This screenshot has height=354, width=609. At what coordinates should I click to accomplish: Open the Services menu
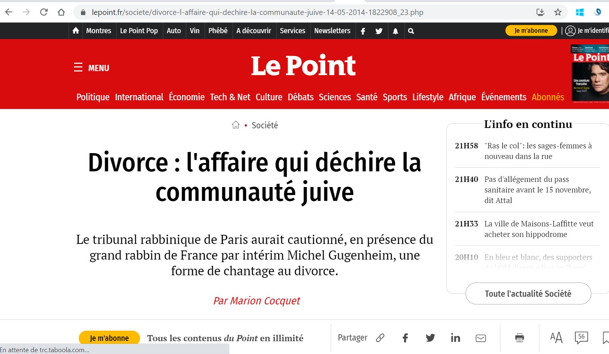(x=292, y=31)
